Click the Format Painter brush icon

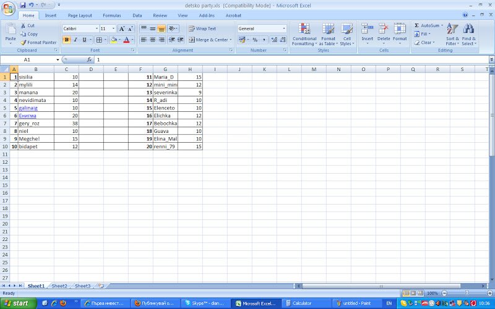pyautogui.click(x=24, y=43)
